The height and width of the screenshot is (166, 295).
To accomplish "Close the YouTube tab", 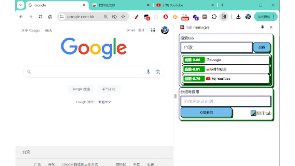I will coord(212,5).
